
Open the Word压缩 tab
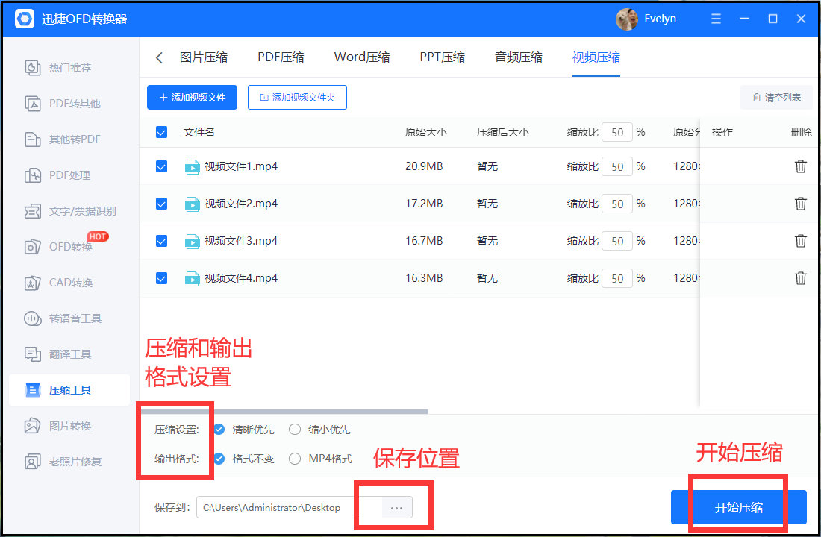coord(362,57)
